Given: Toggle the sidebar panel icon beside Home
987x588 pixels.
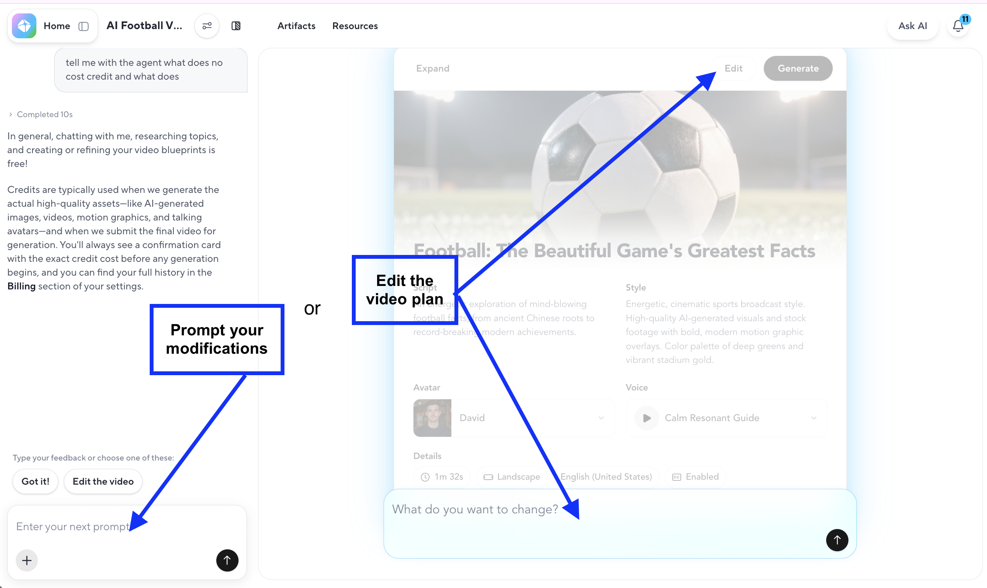Looking at the screenshot, I should tap(83, 26).
